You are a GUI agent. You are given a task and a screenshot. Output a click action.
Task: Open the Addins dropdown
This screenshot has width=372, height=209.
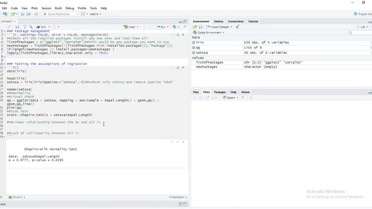click(x=95, y=14)
